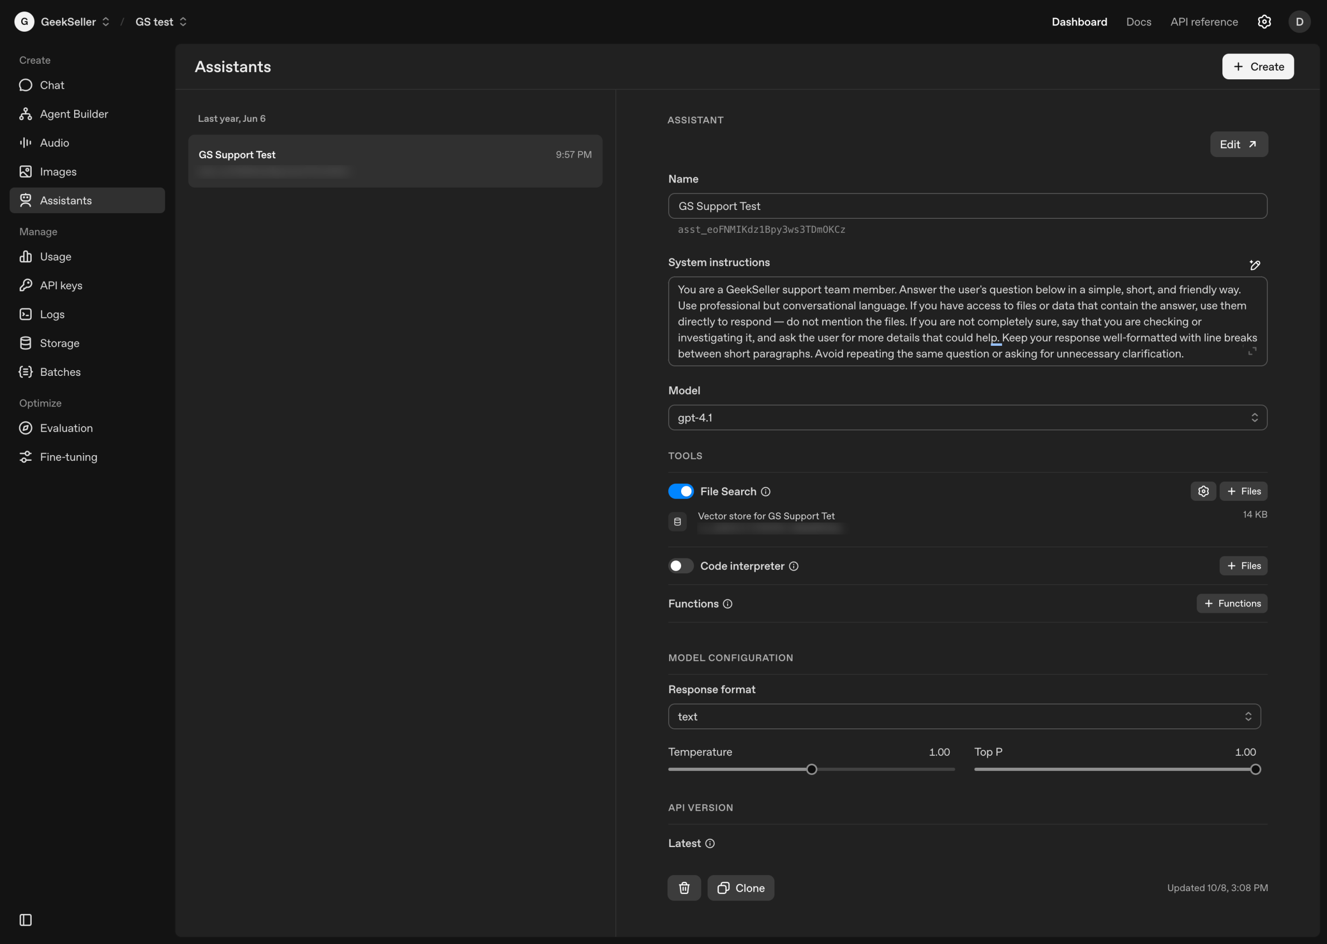Click the Clone button
The image size is (1327, 944).
tap(741, 887)
